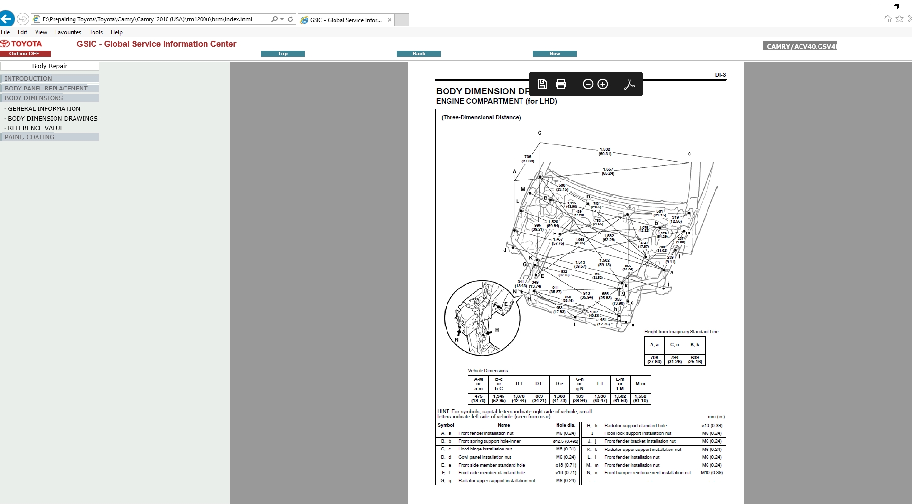The height and width of the screenshot is (504, 912).
Task: Open a new blank browser tab
Action: click(x=402, y=20)
